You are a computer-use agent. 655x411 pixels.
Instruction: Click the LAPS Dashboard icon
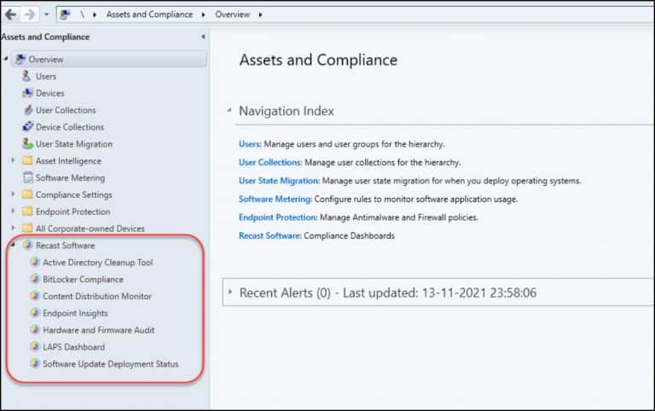(x=35, y=346)
